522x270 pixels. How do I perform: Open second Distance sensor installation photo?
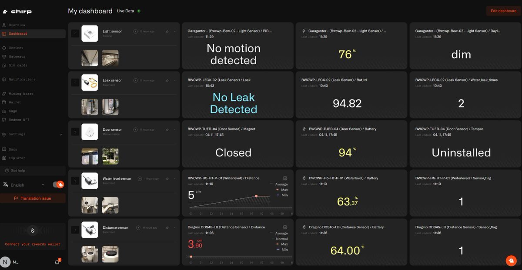tap(110, 254)
